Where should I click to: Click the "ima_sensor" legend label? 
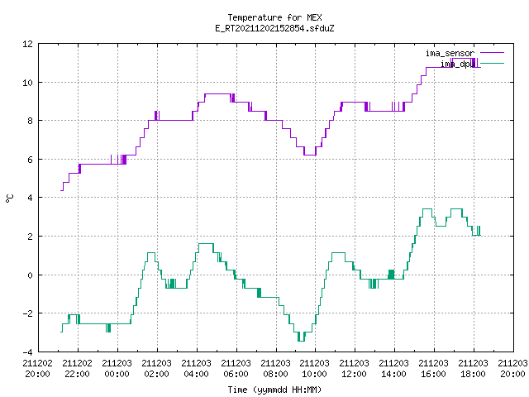click(x=450, y=53)
